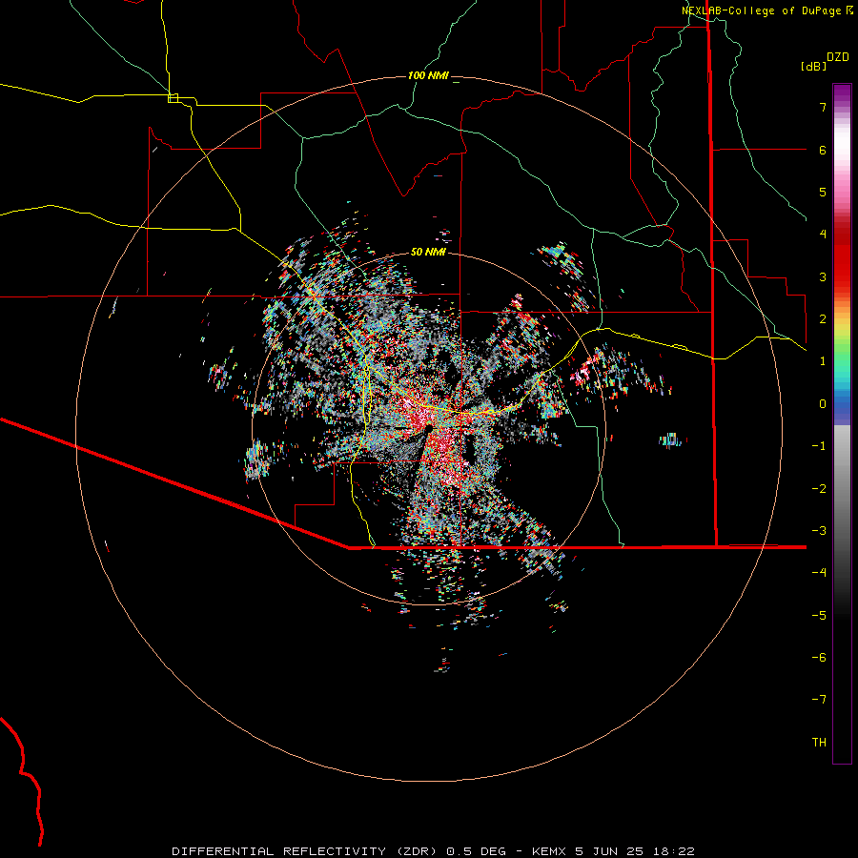Click the TH threshold label on scale
858x858 pixels.
pyautogui.click(x=819, y=743)
